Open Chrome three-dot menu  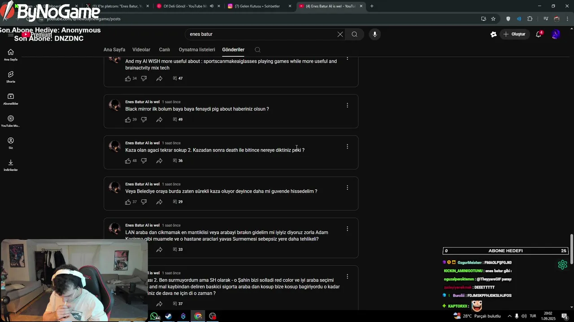pyautogui.click(x=567, y=19)
